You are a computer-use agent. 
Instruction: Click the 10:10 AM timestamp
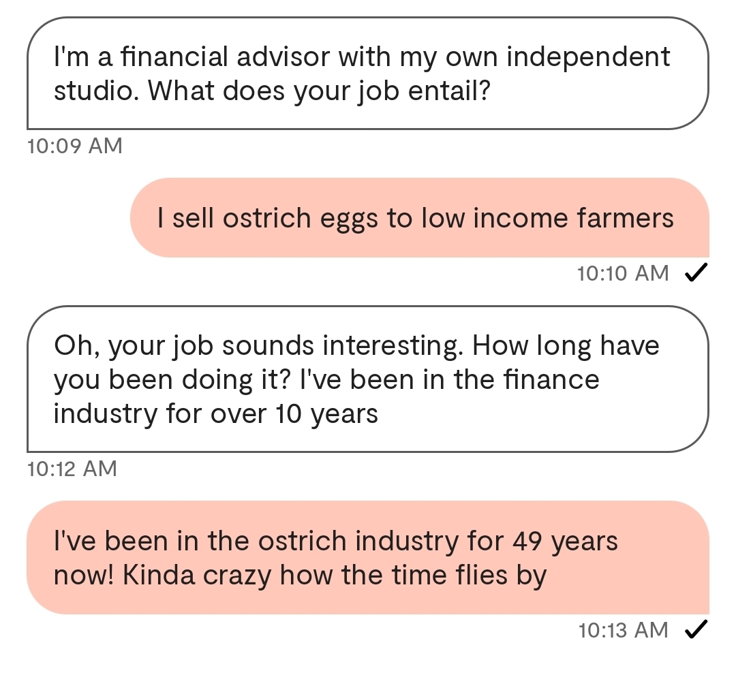623,274
